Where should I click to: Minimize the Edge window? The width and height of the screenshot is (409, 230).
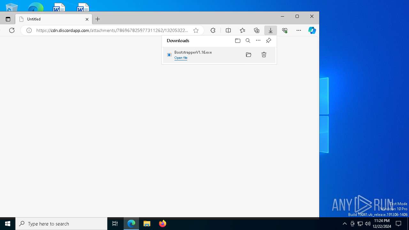282,16
